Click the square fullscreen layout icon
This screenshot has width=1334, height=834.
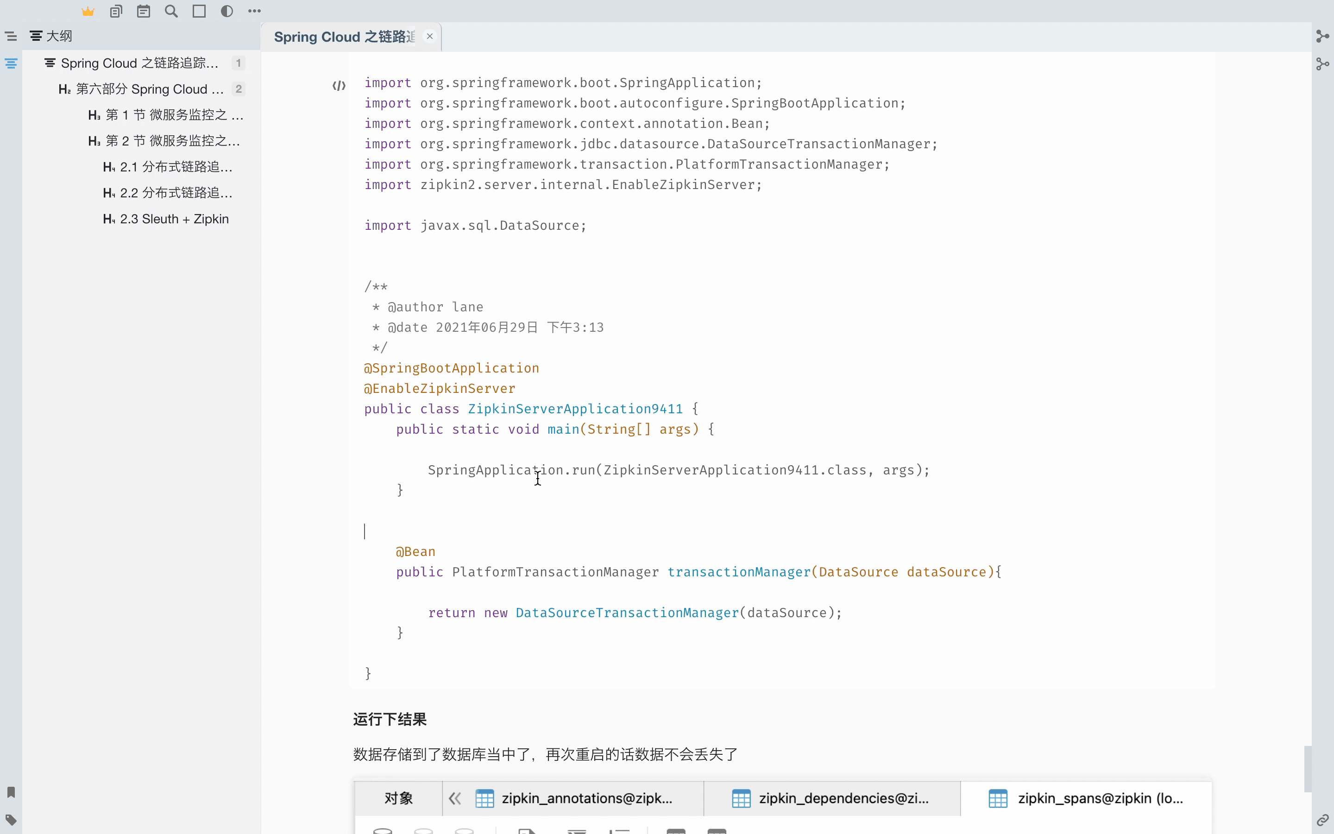(199, 11)
